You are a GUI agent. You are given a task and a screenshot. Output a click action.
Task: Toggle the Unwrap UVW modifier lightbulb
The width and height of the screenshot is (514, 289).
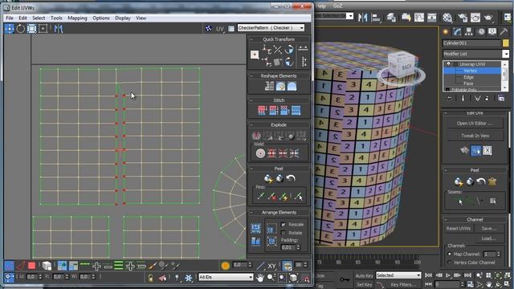tap(448, 64)
